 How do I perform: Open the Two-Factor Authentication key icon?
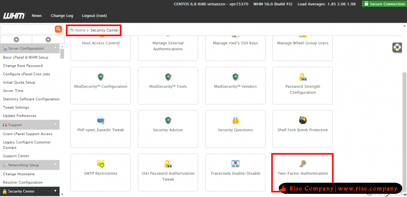coord(303,164)
